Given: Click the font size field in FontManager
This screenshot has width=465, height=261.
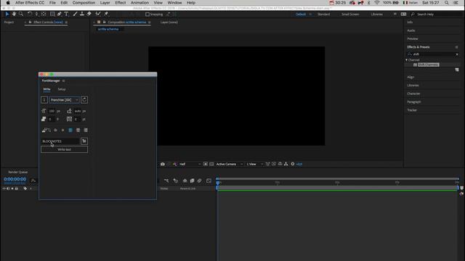Looking at the screenshot, I should pos(52,111).
